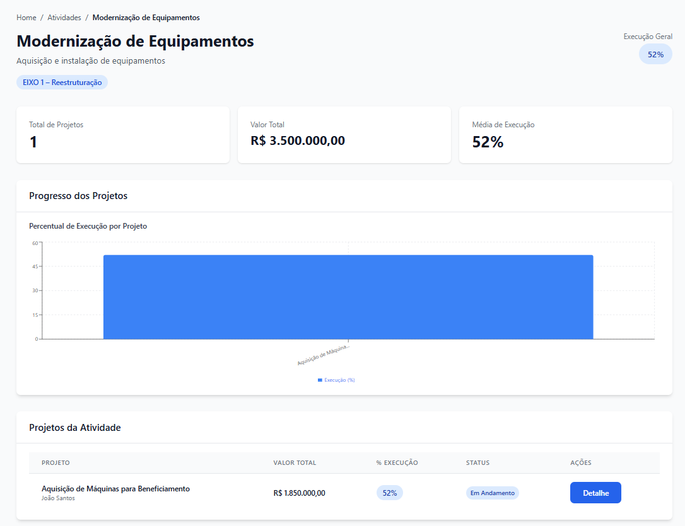Go to Atividades in the breadcrumb
This screenshot has height=526, width=685.
tap(64, 18)
